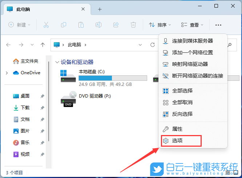
Task: Open DVD 驱动器 (P:) drive
Action: coord(86,99)
